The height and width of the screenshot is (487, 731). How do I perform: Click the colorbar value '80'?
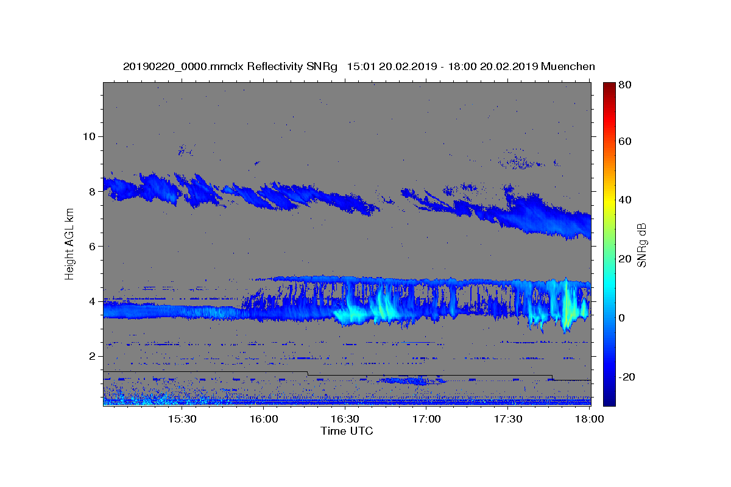pyautogui.click(x=624, y=85)
